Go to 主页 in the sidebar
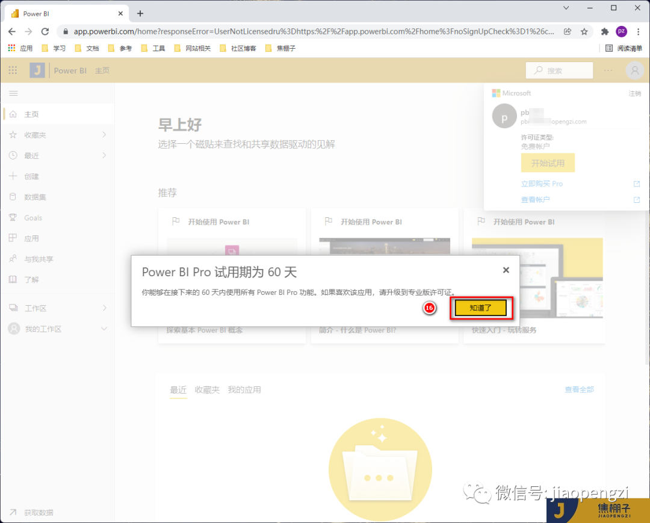The image size is (650, 523). coord(58,114)
